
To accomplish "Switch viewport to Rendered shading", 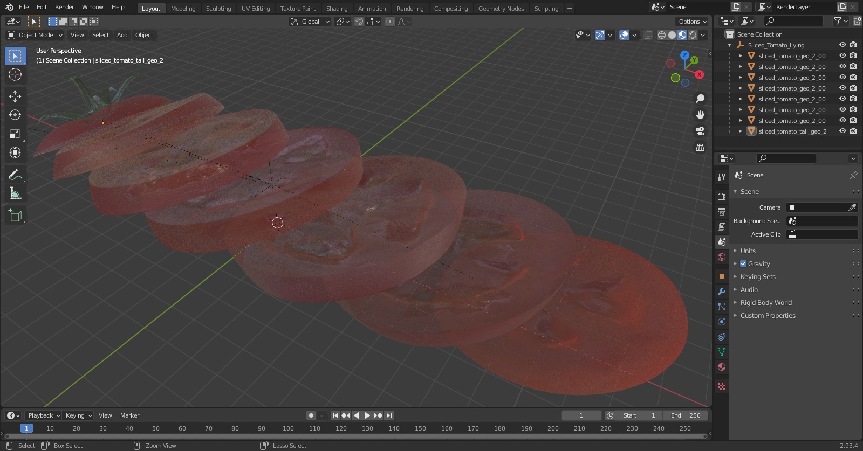I will point(693,35).
